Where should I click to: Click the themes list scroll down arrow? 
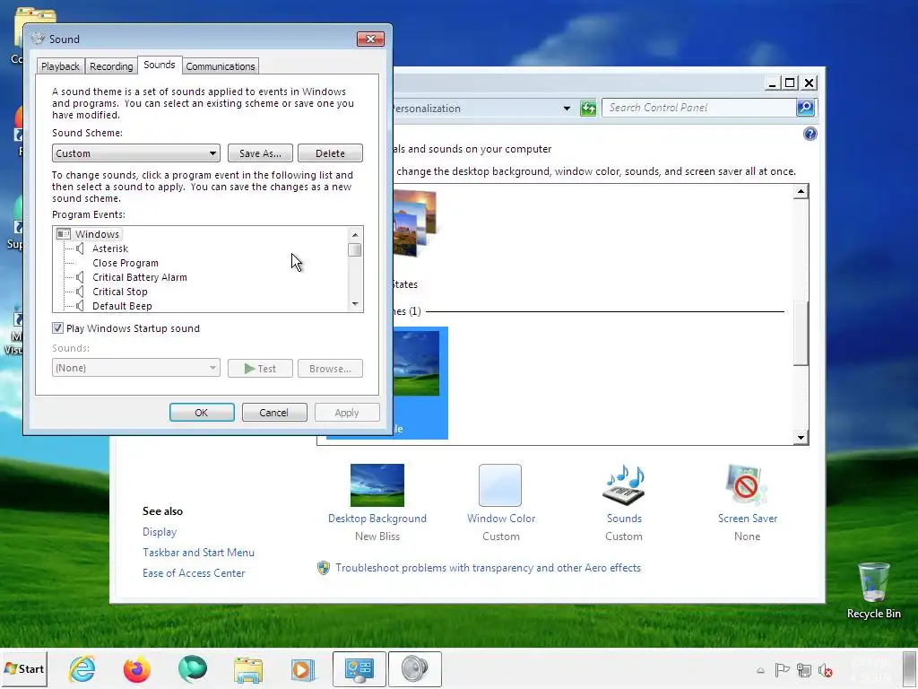click(x=801, y=437)
